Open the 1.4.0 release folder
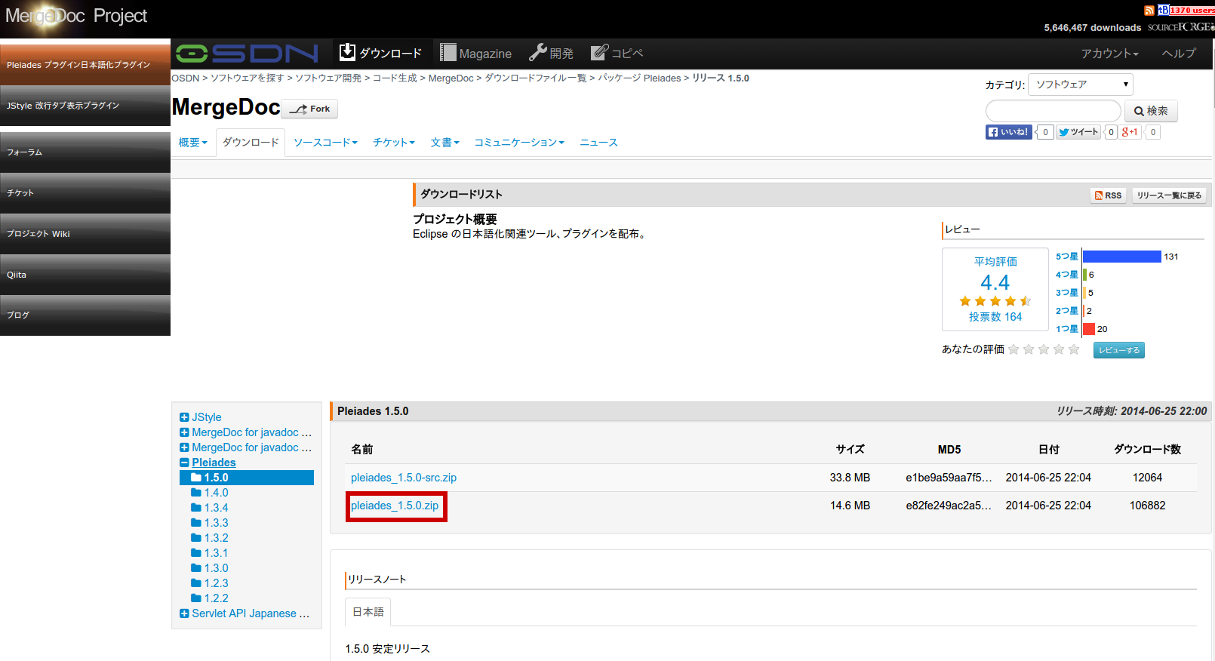1215x661 pixels. point(210,493)
